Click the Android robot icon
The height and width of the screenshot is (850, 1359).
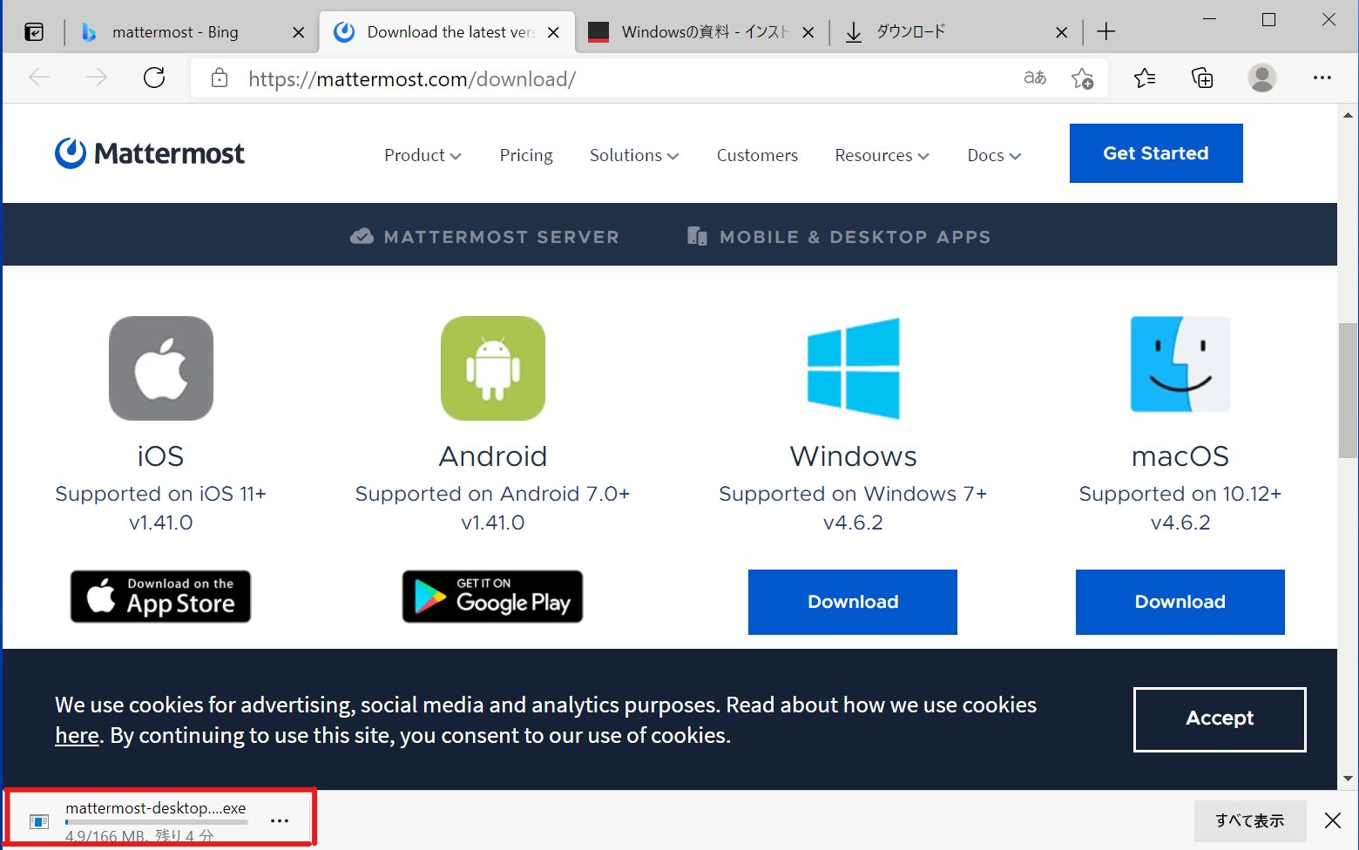pos(493,368)
